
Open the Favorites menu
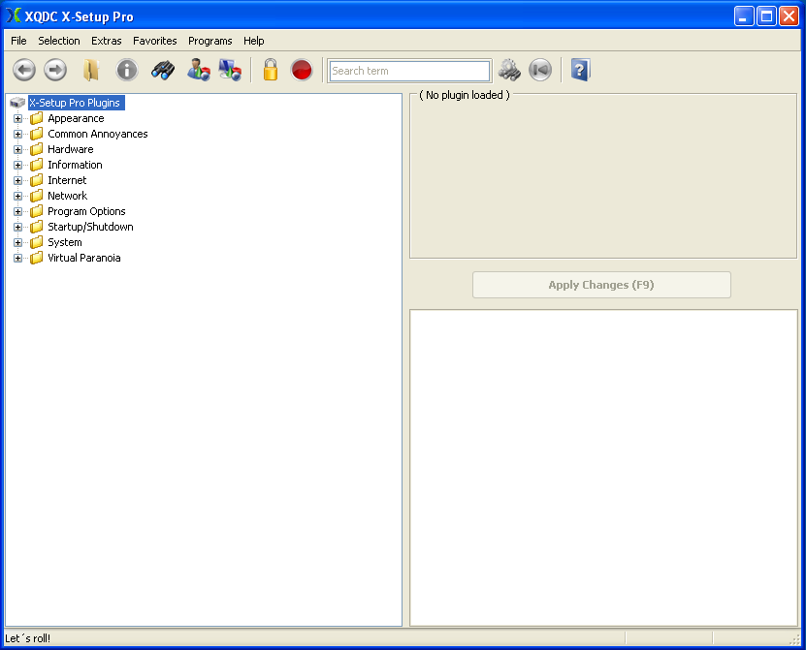coord(155,41)
